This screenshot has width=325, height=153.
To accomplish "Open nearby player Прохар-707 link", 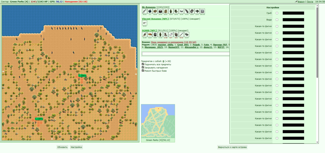I will pyautogui.click(x=220, y=45).
